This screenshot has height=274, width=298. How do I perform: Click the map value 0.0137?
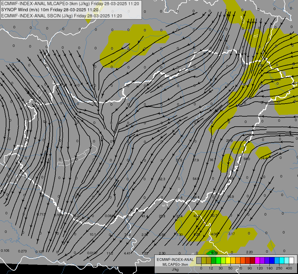pos(92,253)
